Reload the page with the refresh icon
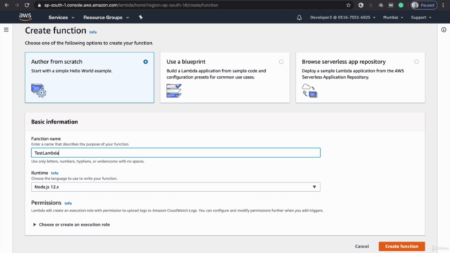This screenshot has height=253, width=450. click(x=27, y=5)
